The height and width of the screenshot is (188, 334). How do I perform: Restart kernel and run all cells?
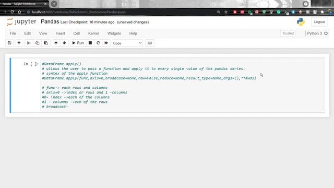[x=106, y=43]
